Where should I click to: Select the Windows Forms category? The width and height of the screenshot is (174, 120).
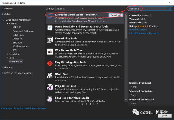pyautogui.click(x=20, y=46)
